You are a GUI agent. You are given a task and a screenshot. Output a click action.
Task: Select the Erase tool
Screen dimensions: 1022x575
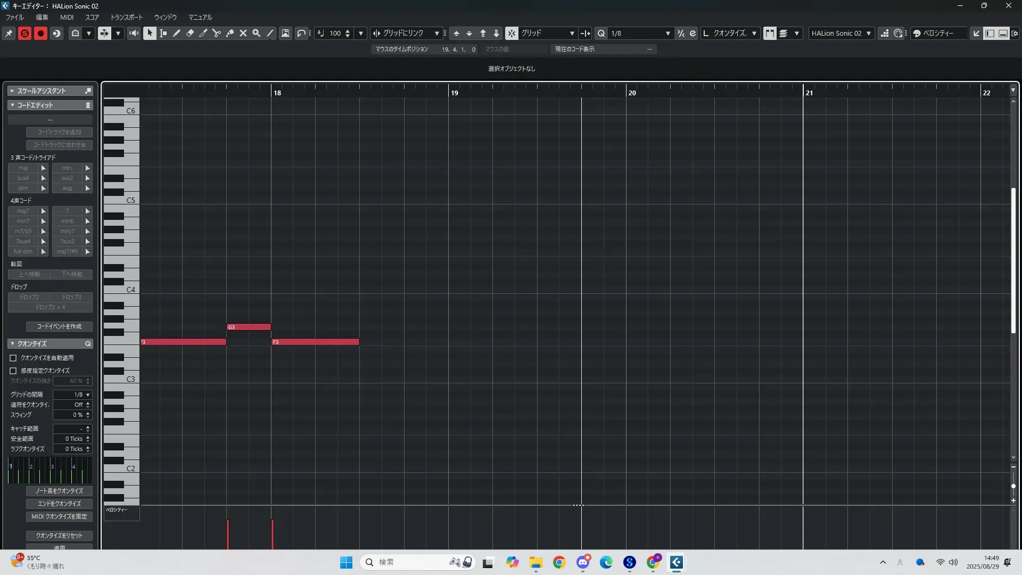click(190, 33)
